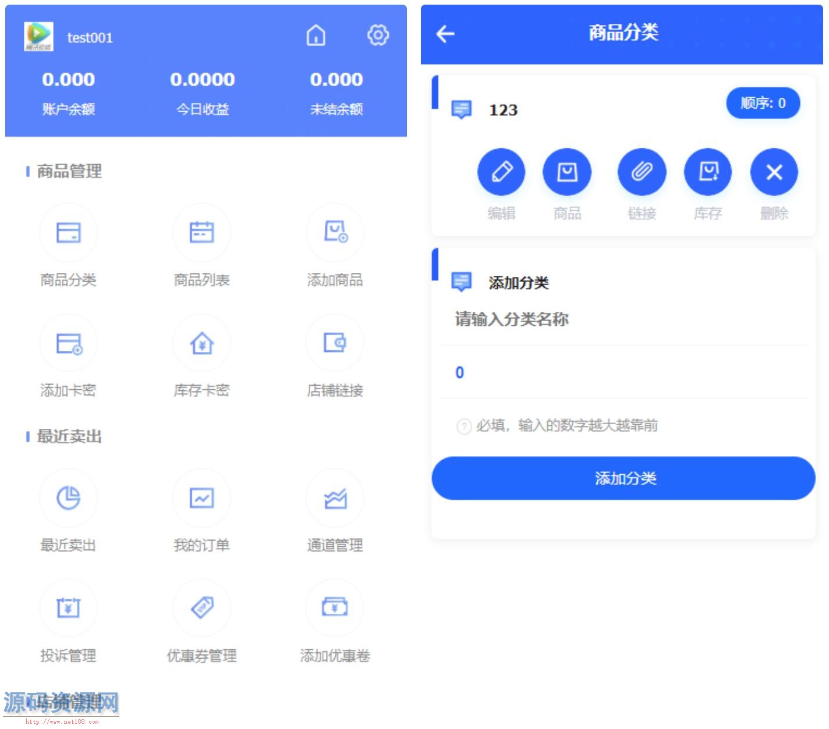Viewport: 829px width, 729px height.
Task: Open 店铺链接 shop link icon
Action: [x=335, y=343]
